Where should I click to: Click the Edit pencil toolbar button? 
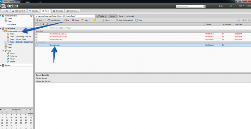pyautogui.click(x=66, y=20)
